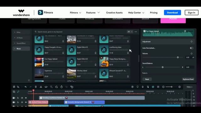Click the blue Download button
Screen dimensions: 201x113
(172, 13)
